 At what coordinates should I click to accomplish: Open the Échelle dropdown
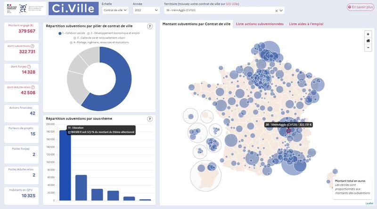(115, 10)
